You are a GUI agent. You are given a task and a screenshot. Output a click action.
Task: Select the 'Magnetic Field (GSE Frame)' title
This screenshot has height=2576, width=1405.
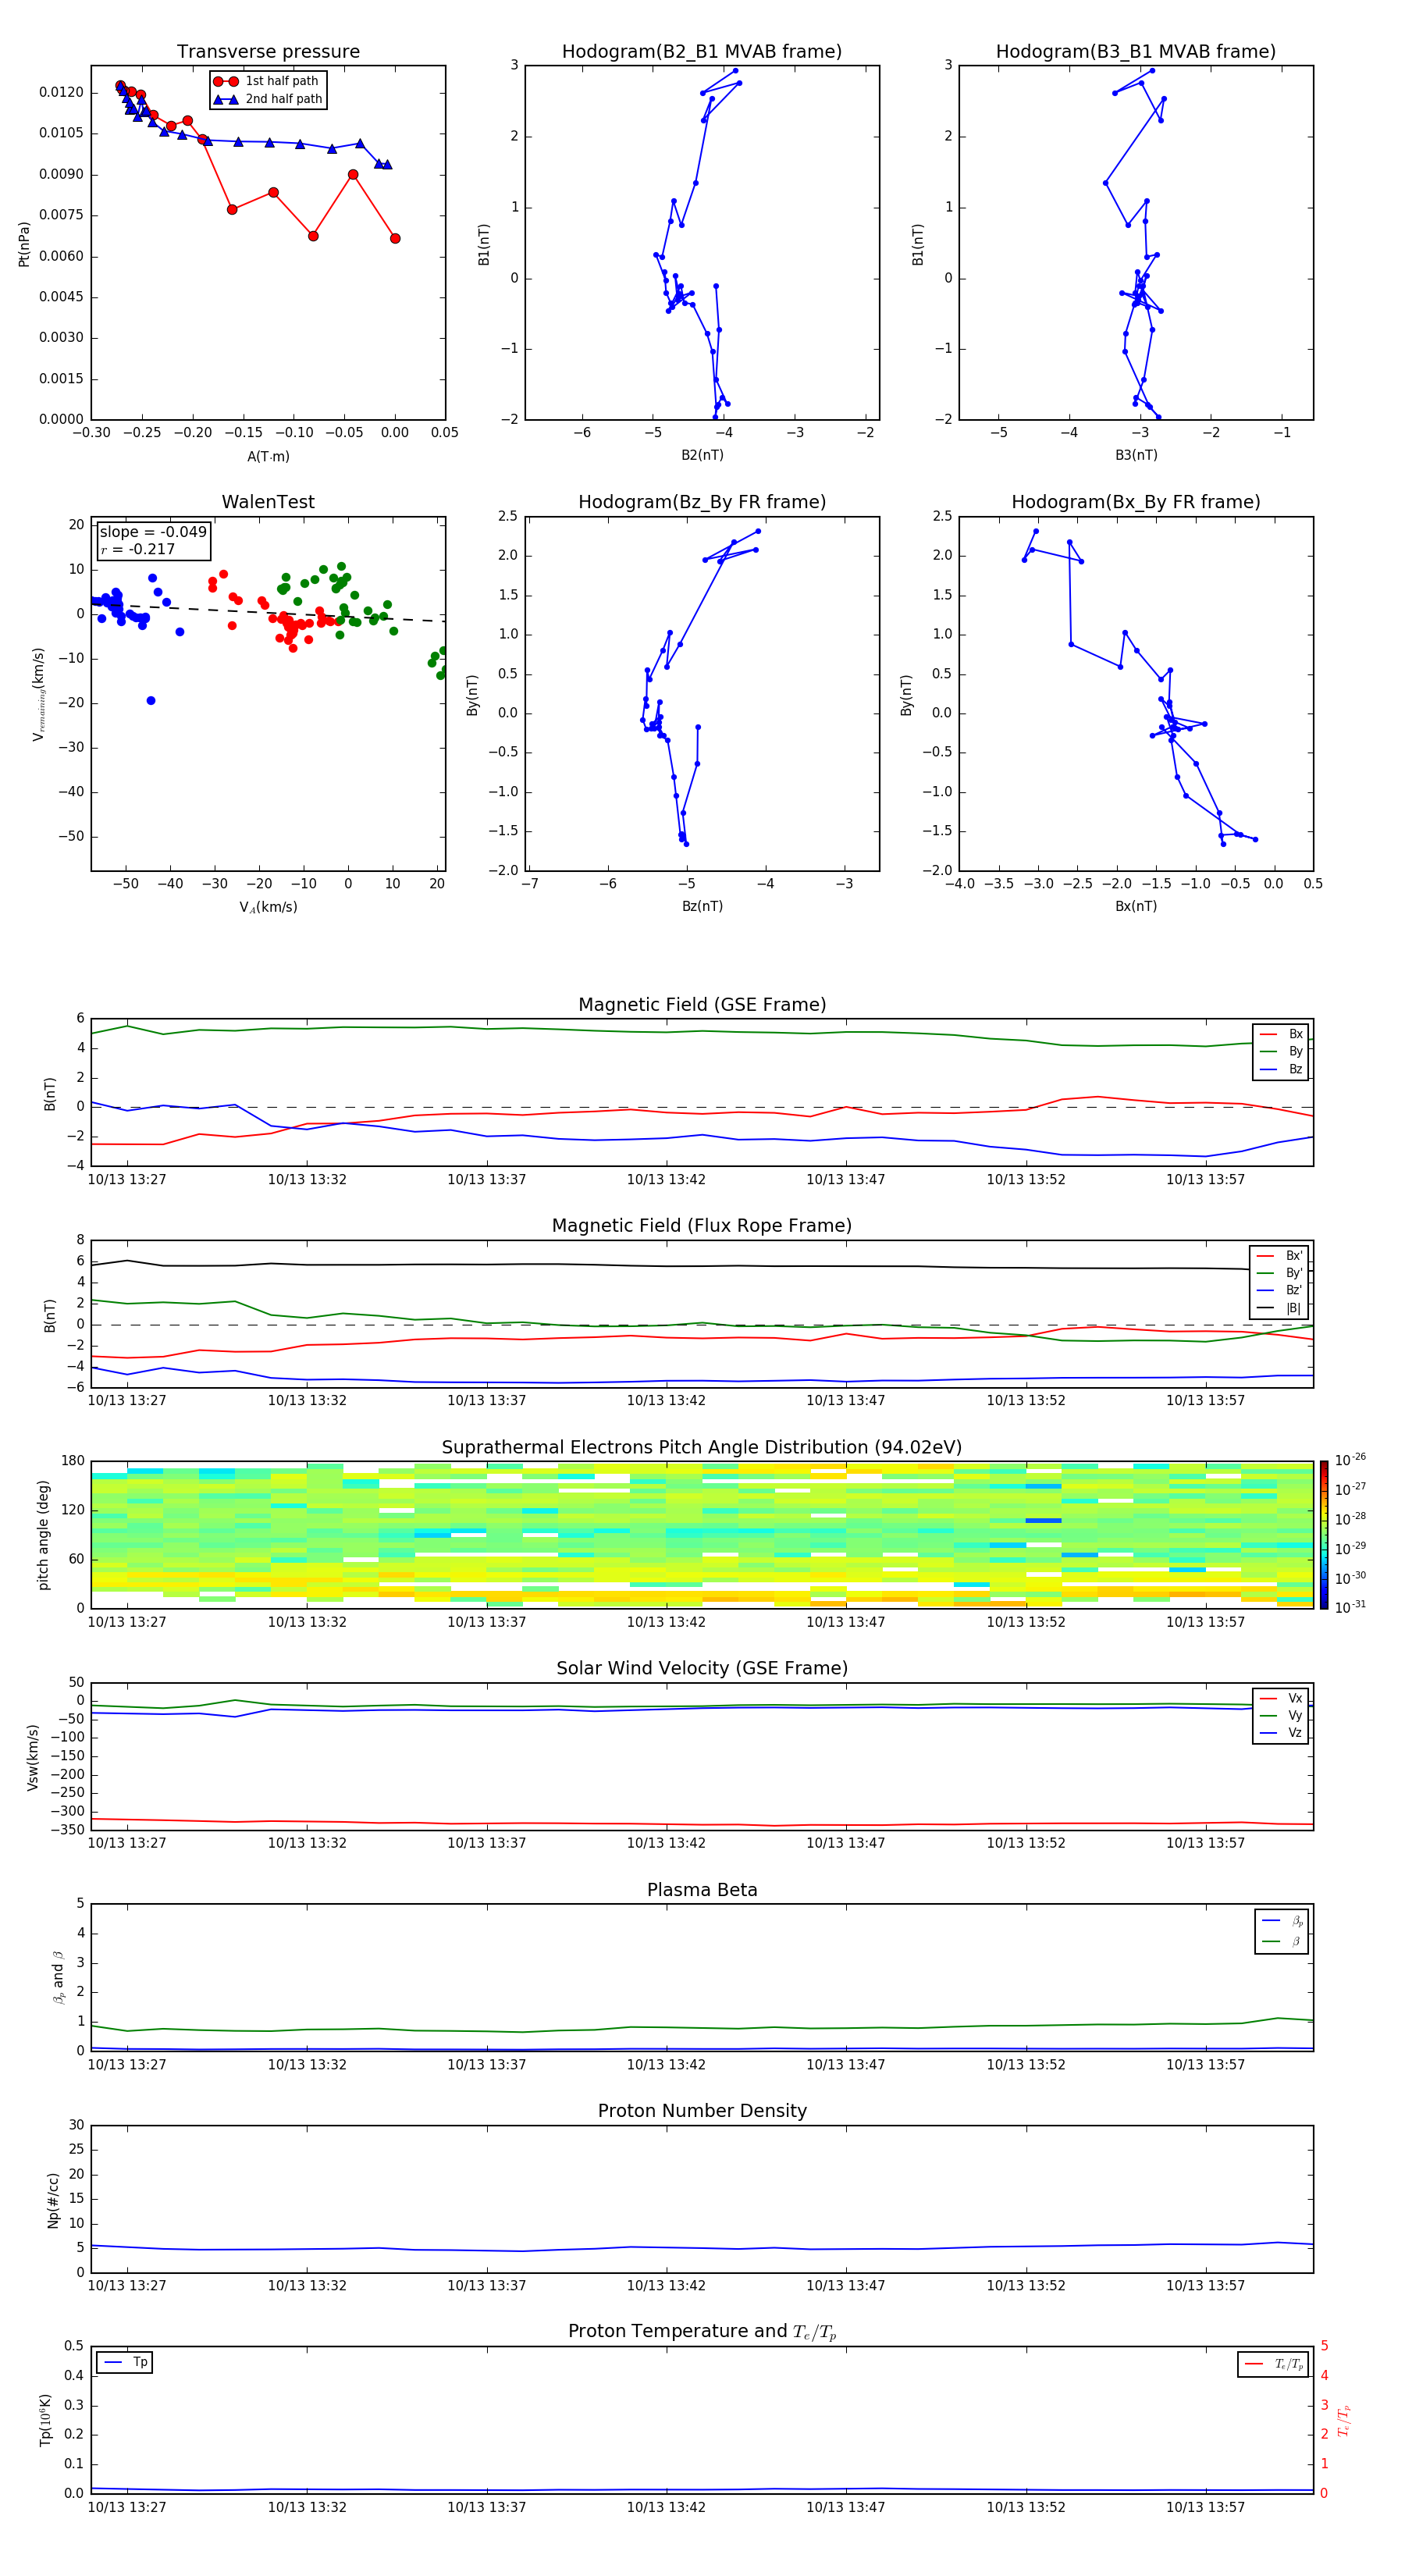pyautogui.click(x=702, y=1005)
